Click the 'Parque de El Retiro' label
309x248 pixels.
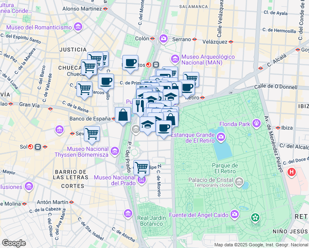coord(225,168)
